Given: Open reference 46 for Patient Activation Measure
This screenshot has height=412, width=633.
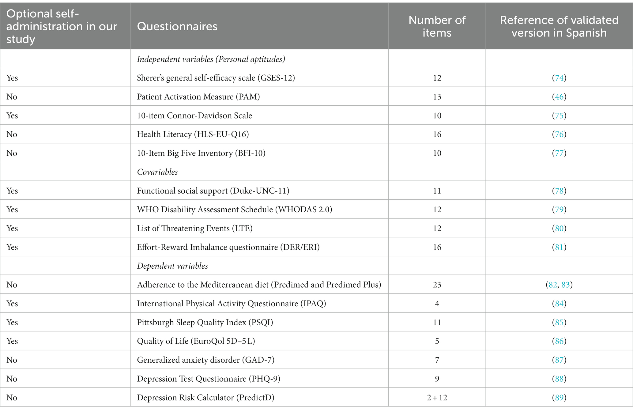Looking at the screenshot, I should (559, 97).
